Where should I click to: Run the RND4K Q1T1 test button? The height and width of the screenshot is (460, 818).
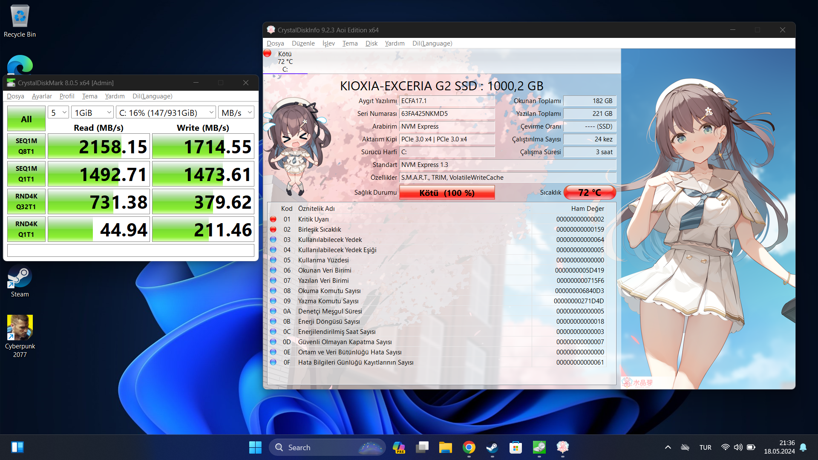[26, 229]
